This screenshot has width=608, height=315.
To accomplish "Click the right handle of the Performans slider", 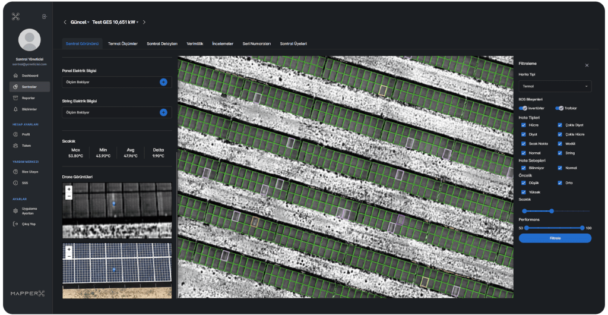I will click(583, 228).
